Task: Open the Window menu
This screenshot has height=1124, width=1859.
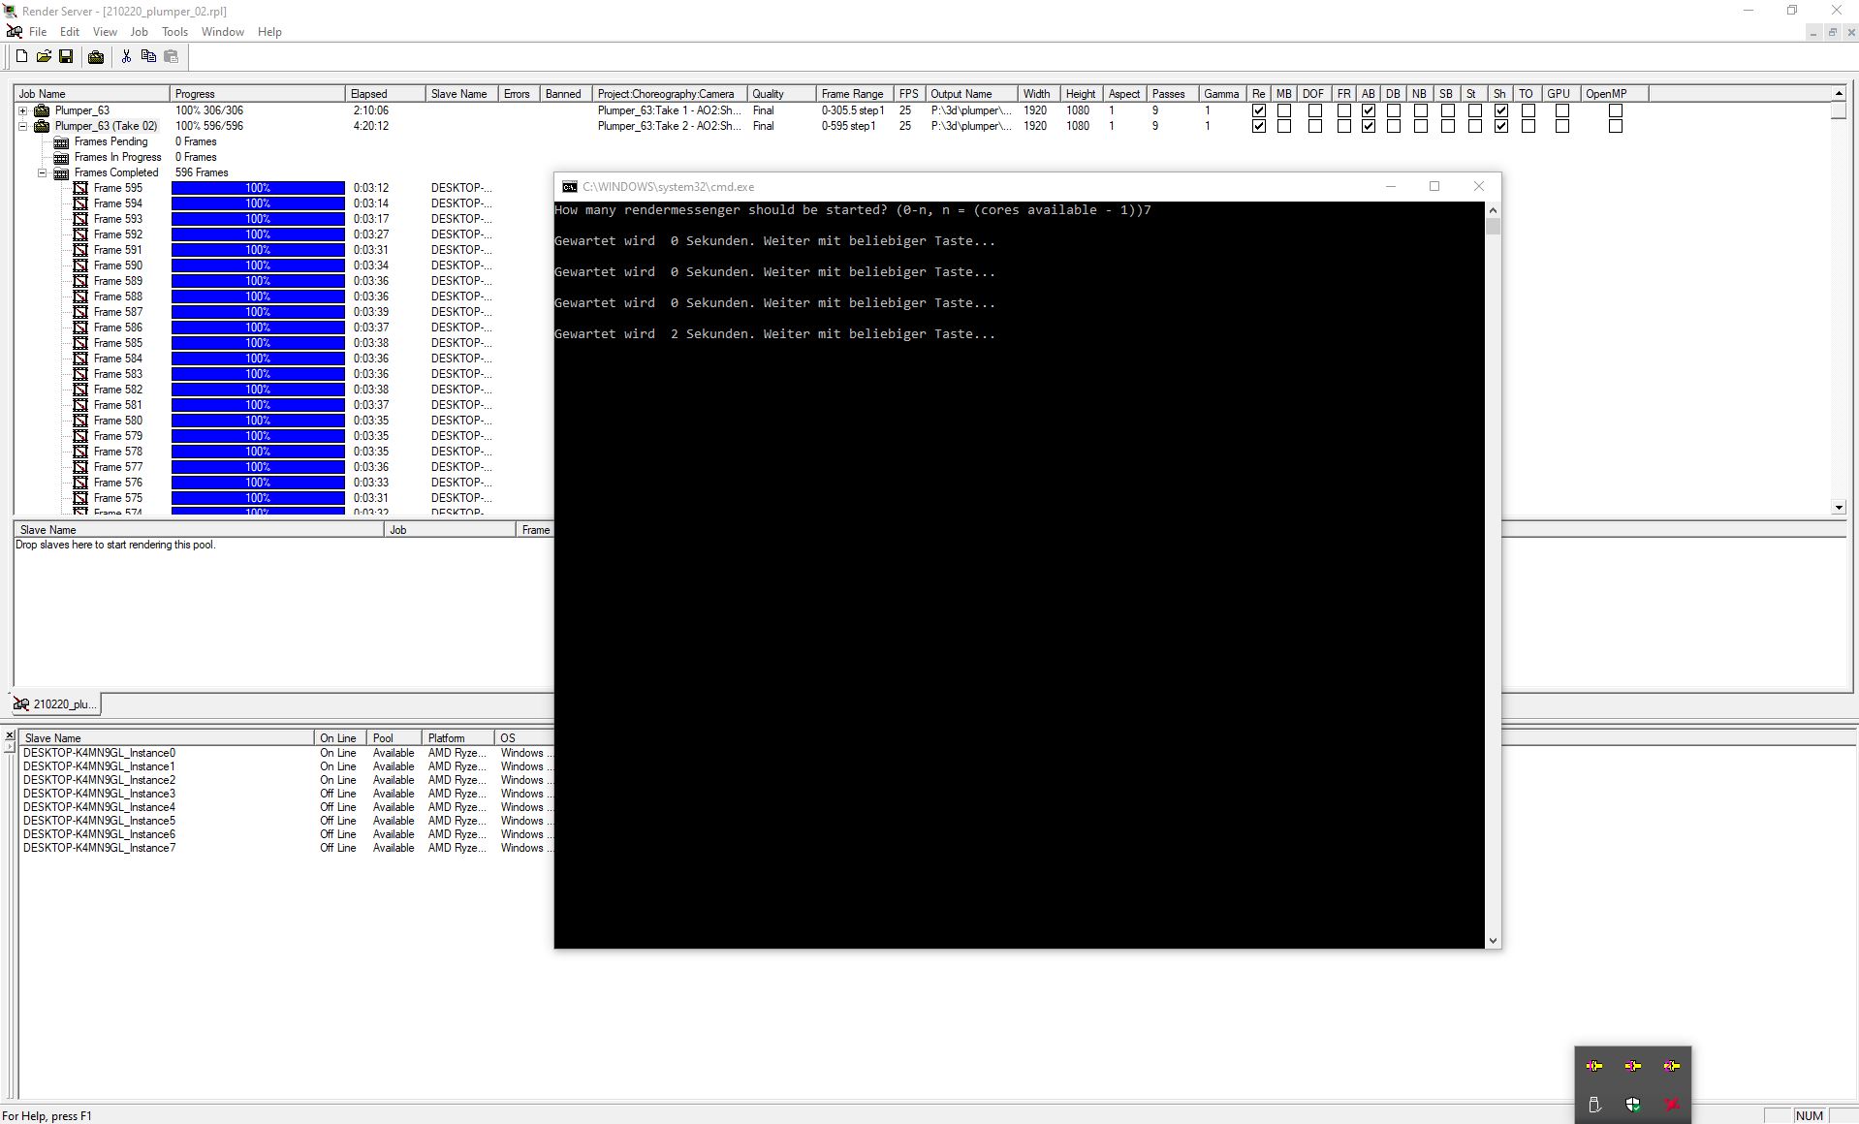Action: pyautogui.click(x=222, y=32)
